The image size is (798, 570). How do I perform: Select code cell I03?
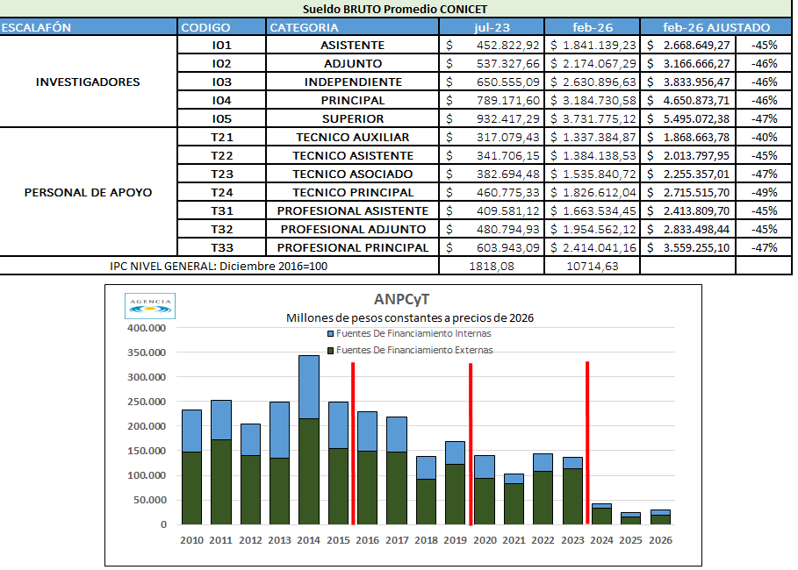221,82
